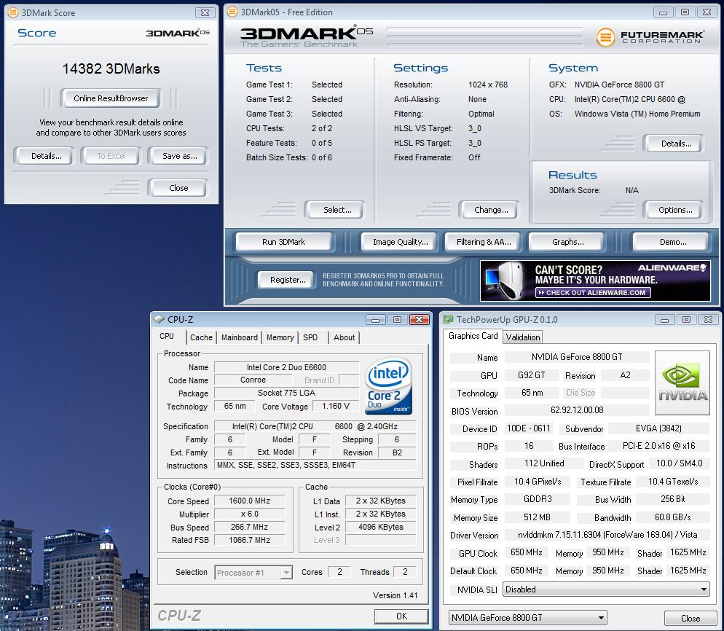Click the 3DMark Score window title icon

coord(13,12)
